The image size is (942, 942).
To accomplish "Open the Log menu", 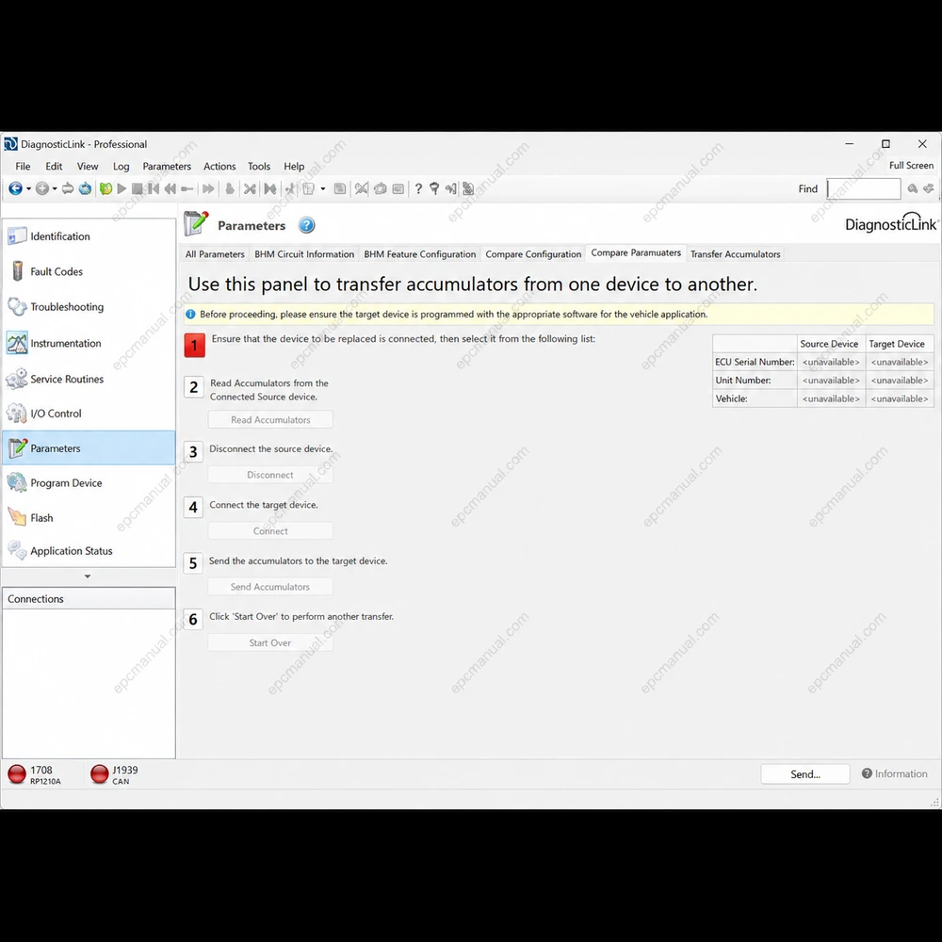I will pyautogui.click(x=121, y=167).
